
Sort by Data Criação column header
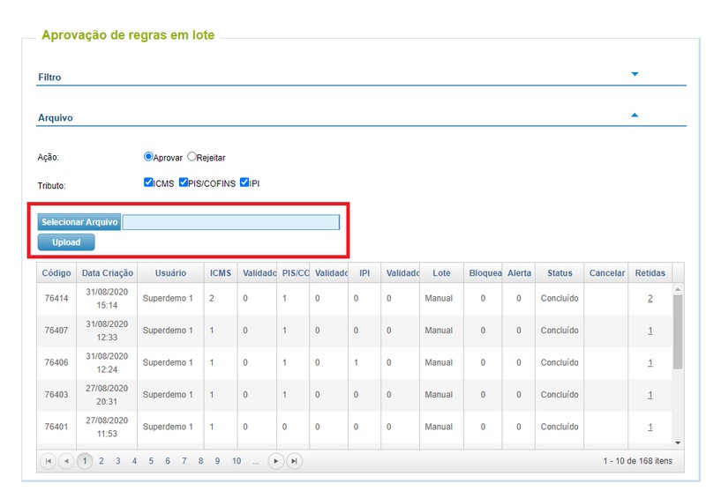108,273
